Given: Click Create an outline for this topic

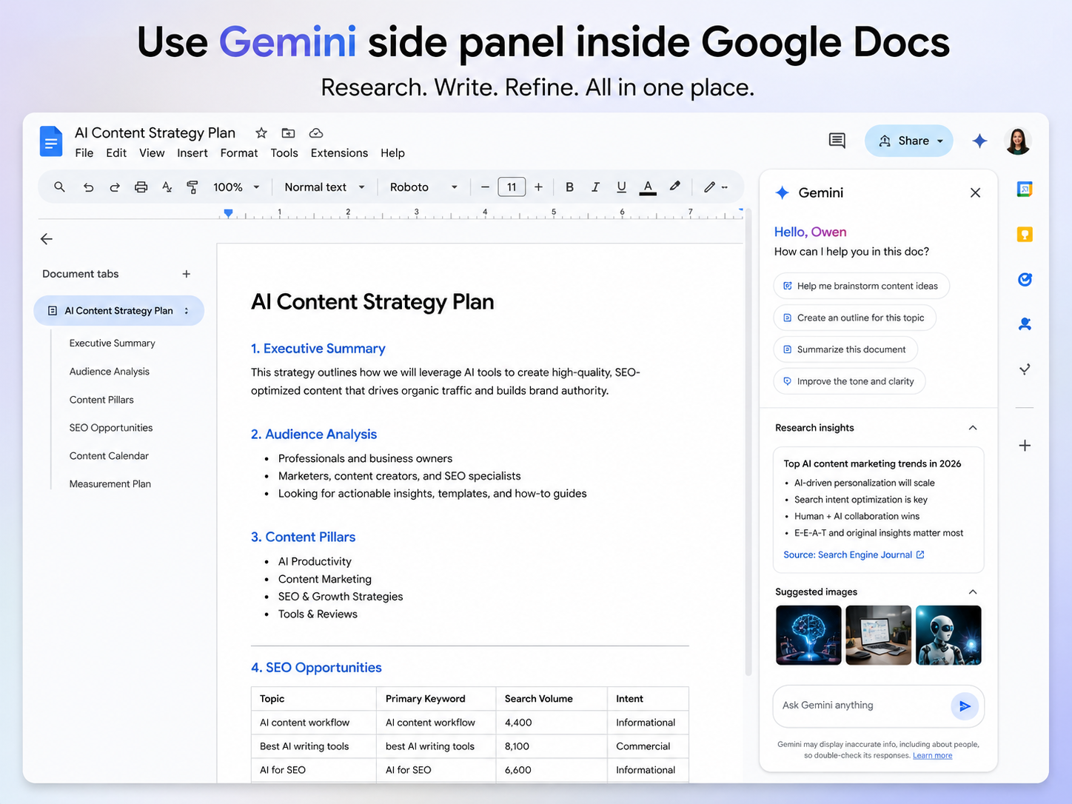Looking at the screenshot, I should 854,318.
